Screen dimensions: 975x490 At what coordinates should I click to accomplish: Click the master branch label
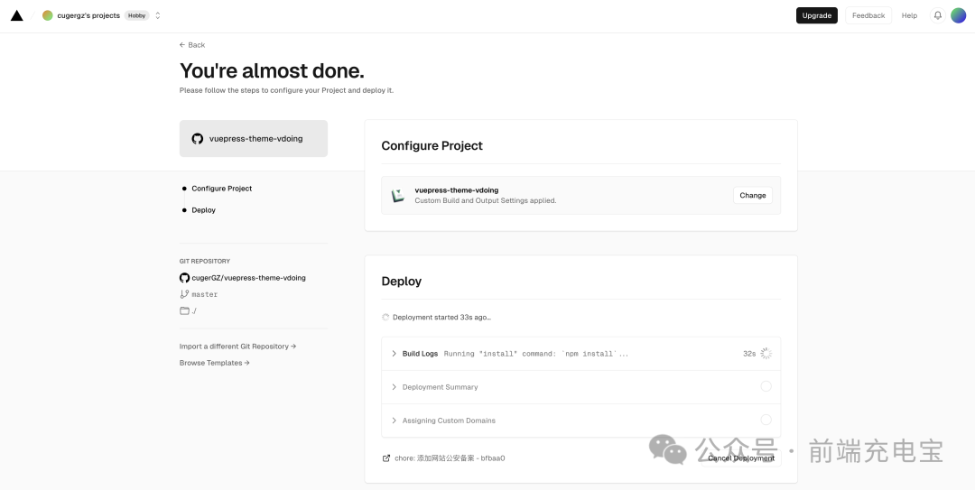(x=205, y=294)
